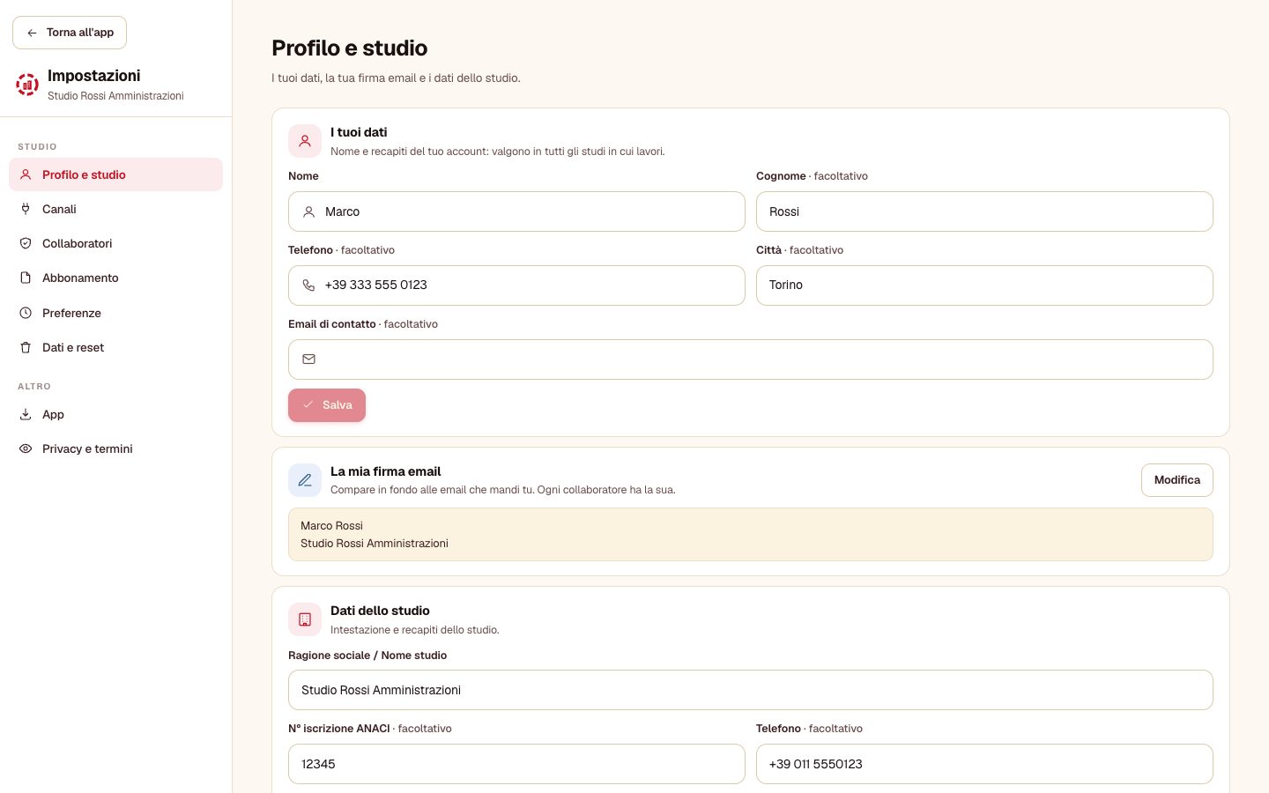Click the plug icon beside Canali
The image size is (1269, 793).
pyautogui.click(x=26, y=209)
